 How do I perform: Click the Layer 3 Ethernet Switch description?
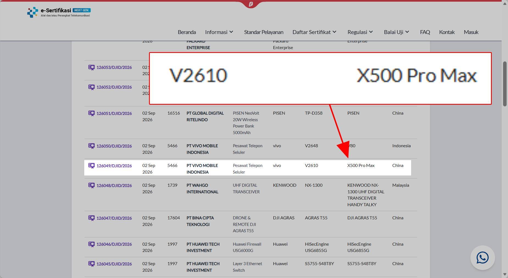click(x=247, y=267)
